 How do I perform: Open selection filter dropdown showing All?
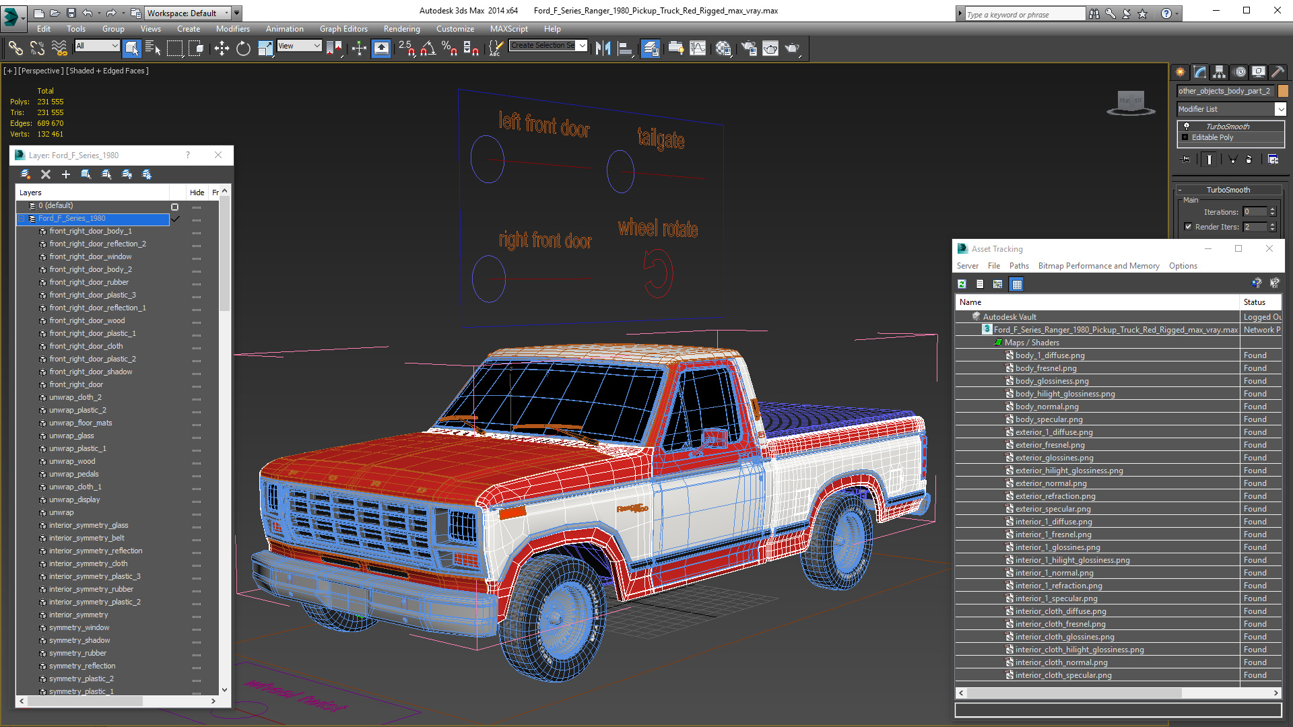(x=97, y=46)
